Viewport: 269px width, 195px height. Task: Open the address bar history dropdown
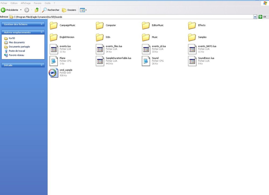click(x=255, y=16)
